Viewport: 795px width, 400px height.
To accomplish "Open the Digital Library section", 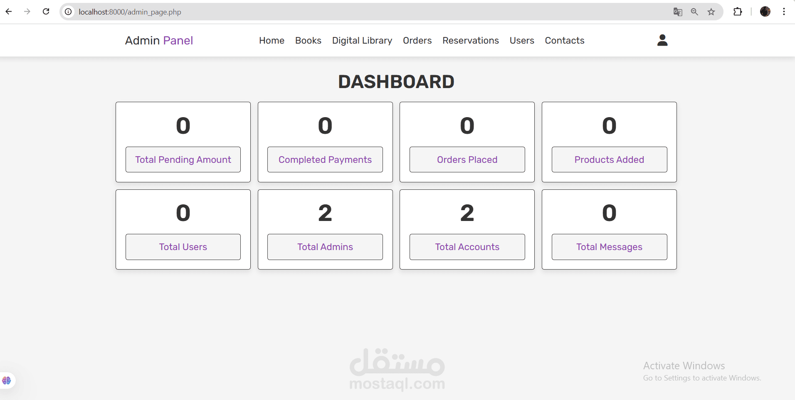I will click(362, 40).
